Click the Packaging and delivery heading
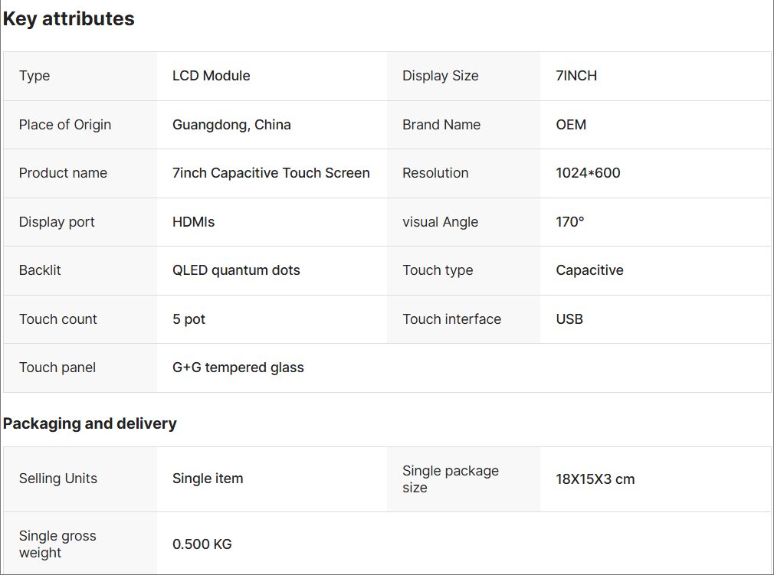 tap(90, 423)
